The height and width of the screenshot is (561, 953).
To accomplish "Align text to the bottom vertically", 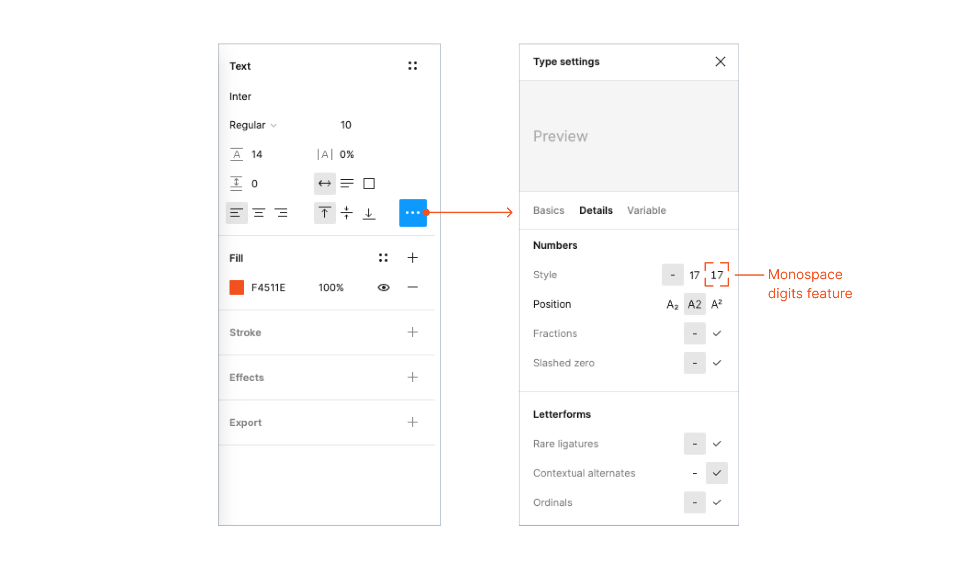I will coord(369,213).
